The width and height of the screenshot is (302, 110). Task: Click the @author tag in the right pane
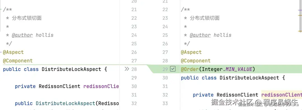tap(200, 35)
